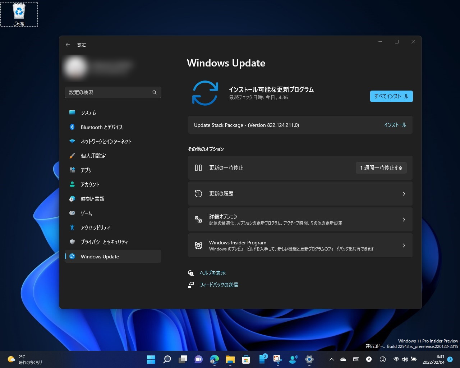This screenshot has width=460, height=368.
Task: Click 1 週間一時停止する to pause updates
Action: pos(381,167)
